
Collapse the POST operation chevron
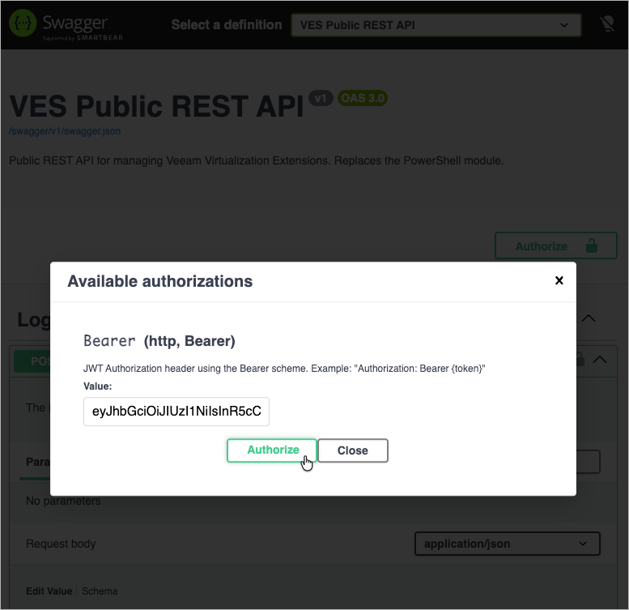click(600, 359)
